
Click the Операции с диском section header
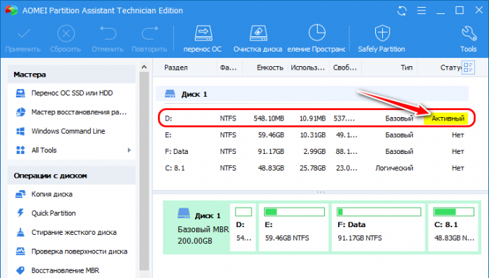[71, 176]
